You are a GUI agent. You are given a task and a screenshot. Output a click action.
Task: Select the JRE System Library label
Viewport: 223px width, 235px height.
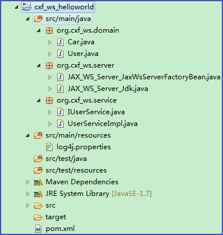[78, 194]
